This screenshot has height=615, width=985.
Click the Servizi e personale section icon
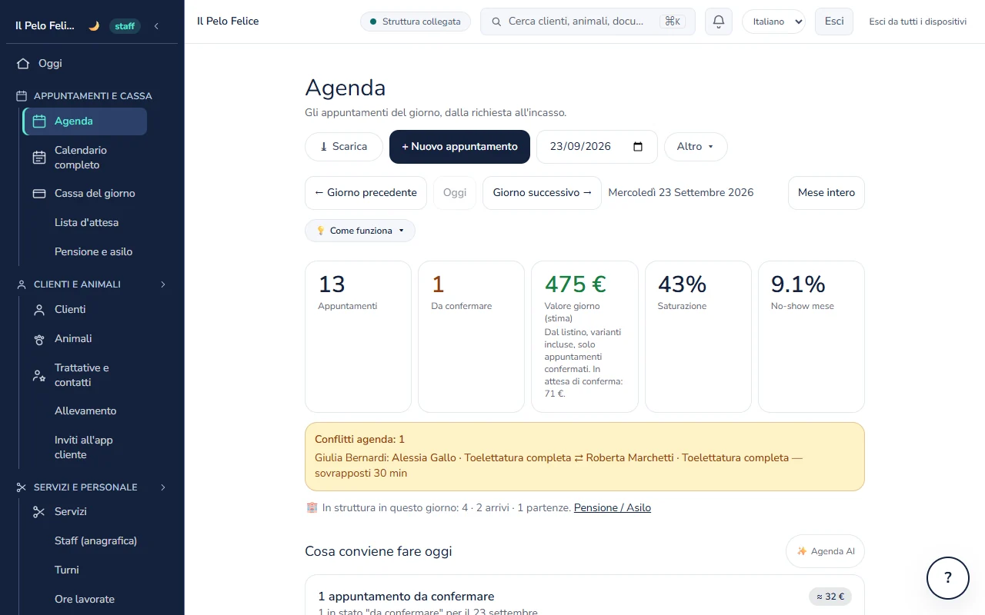coord(22,487)
